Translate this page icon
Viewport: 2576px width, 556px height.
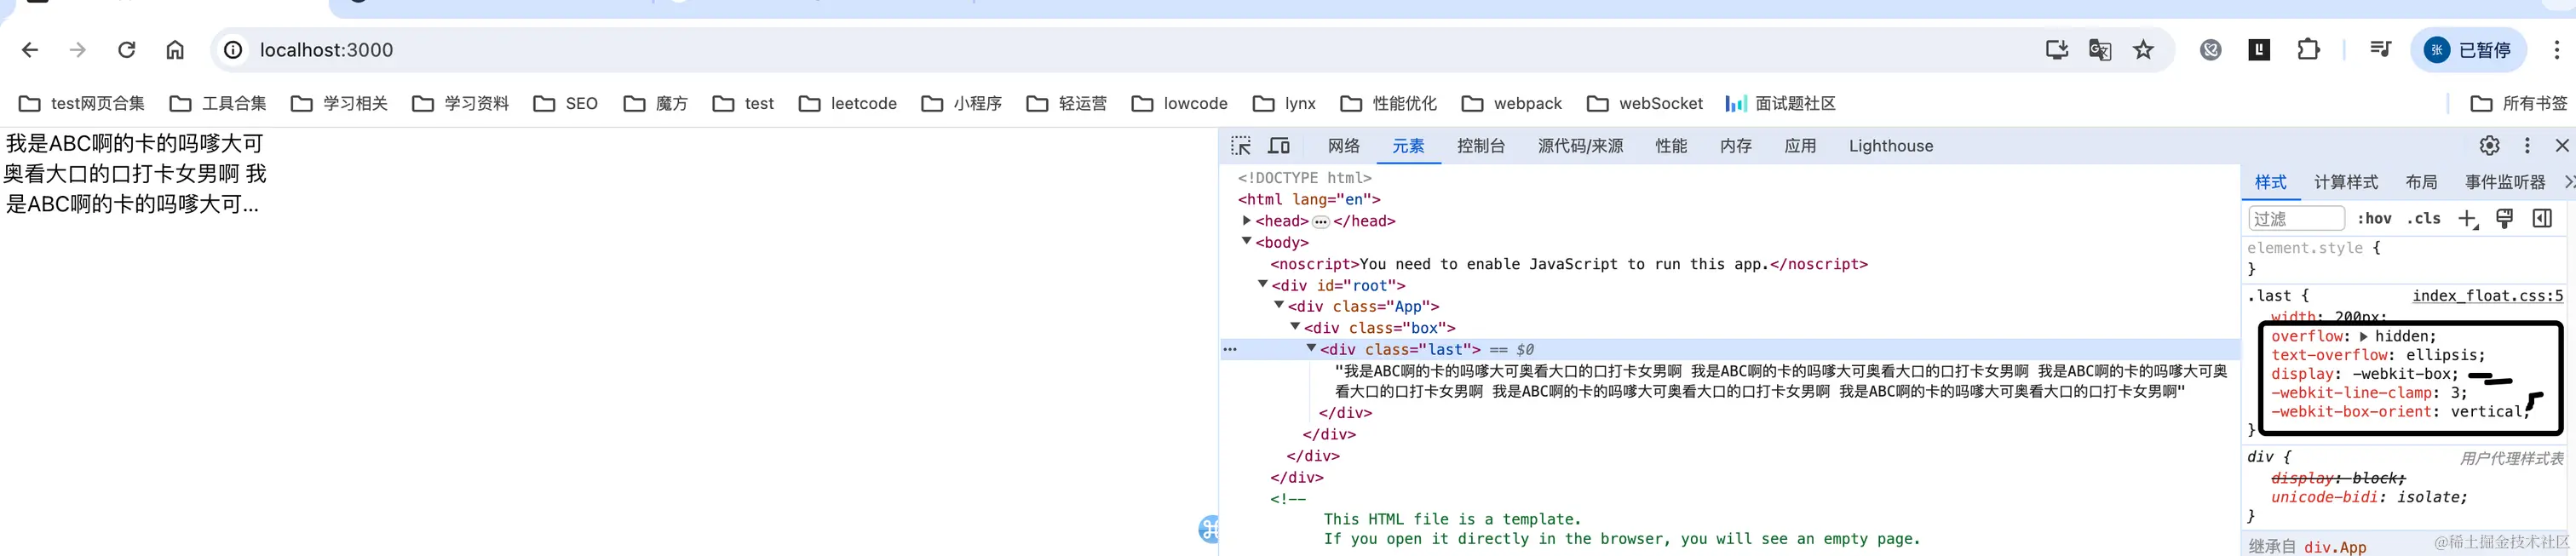[x=2100, y=50]
